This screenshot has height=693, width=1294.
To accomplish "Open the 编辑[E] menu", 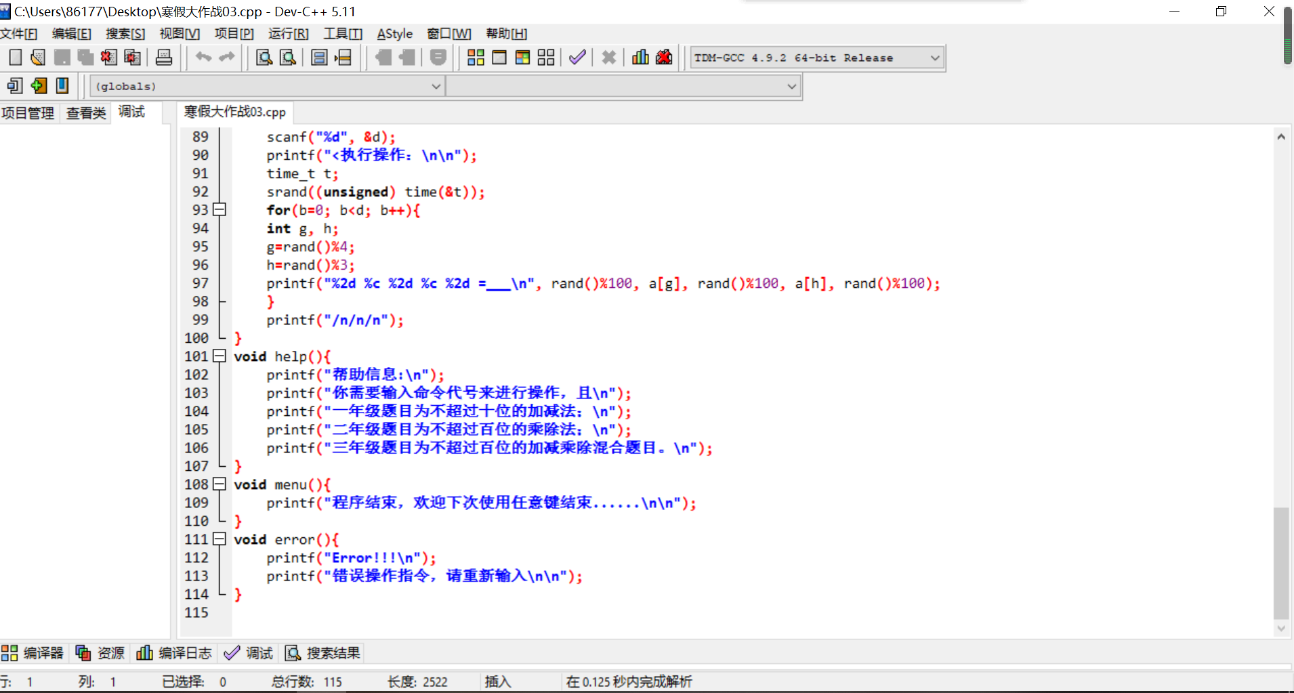I will 72,34.
